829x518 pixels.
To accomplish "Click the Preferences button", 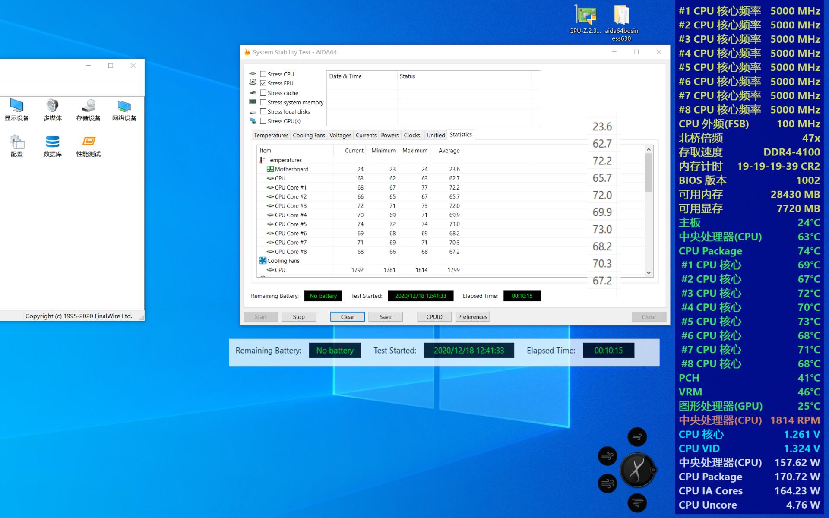I will (472, 317).
